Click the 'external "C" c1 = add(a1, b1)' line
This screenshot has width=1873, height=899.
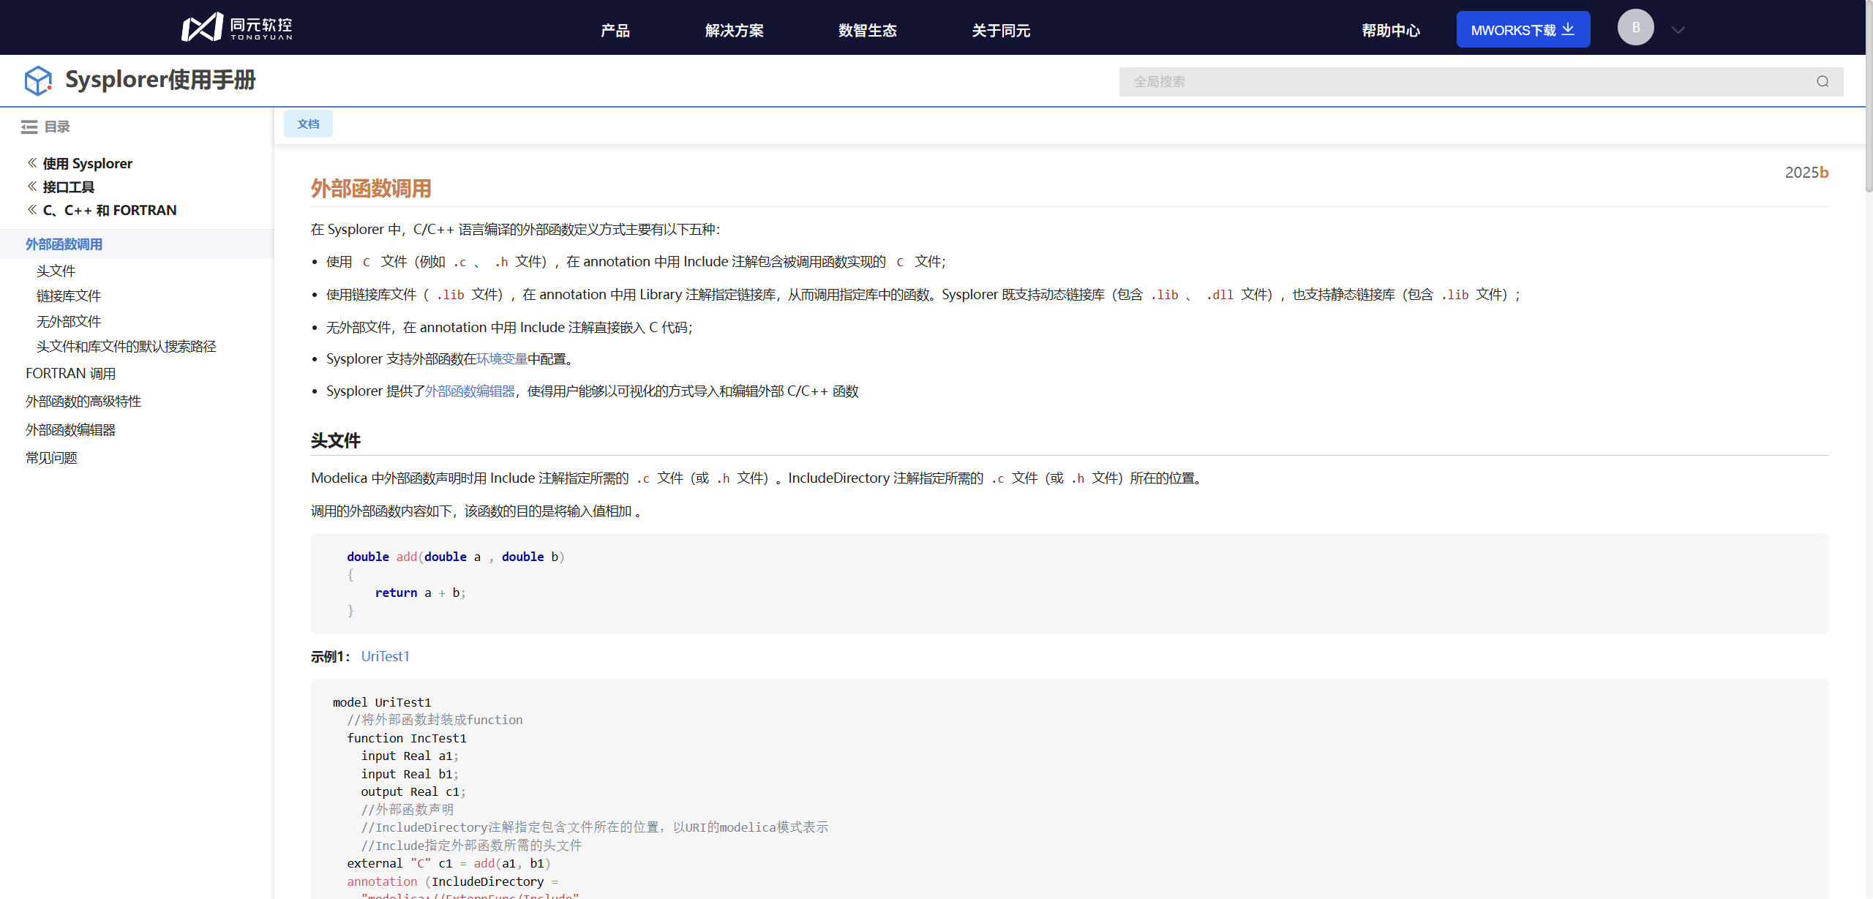(x=448, y=863)
